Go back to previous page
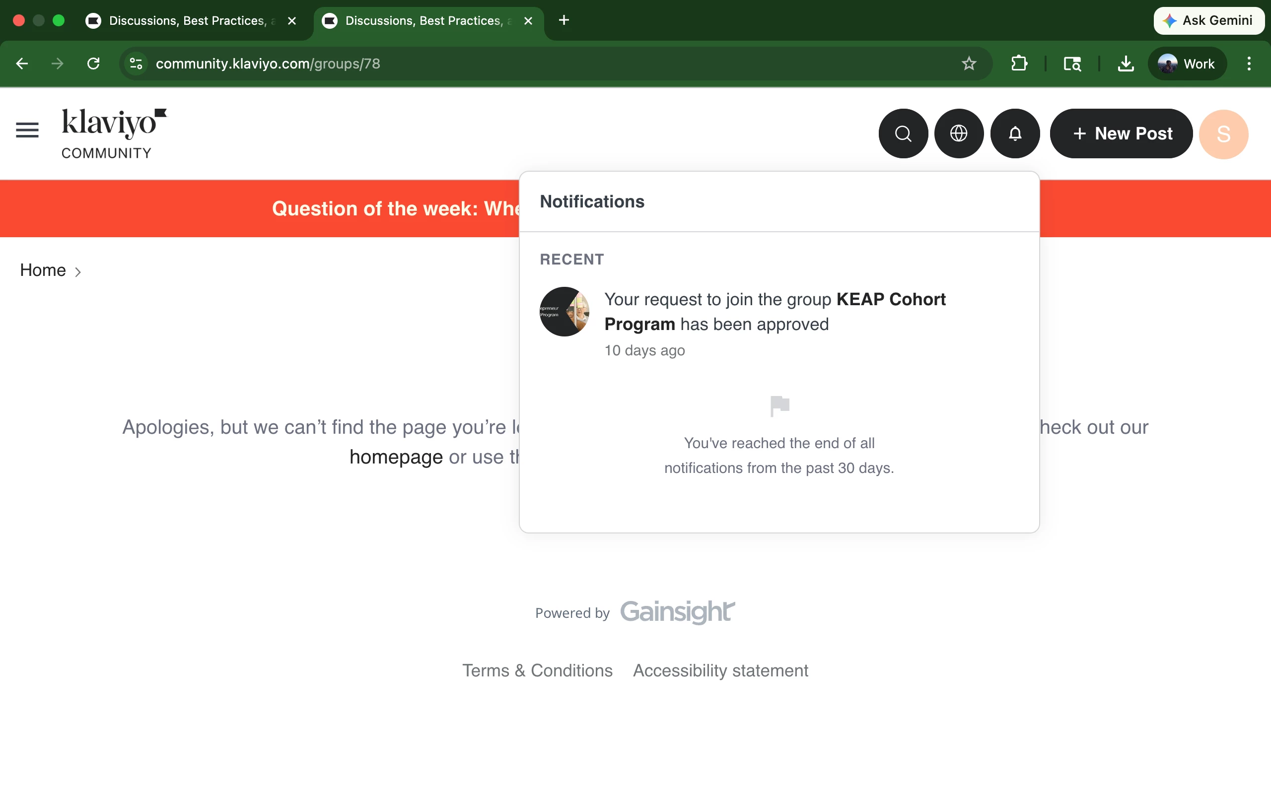This screenshot has height=794, width=1271. (x=22, y=64)
